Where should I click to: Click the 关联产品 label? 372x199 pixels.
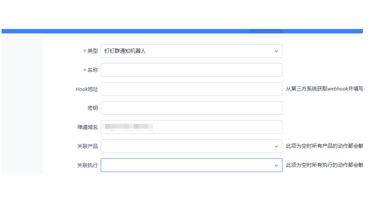point(87,146)
